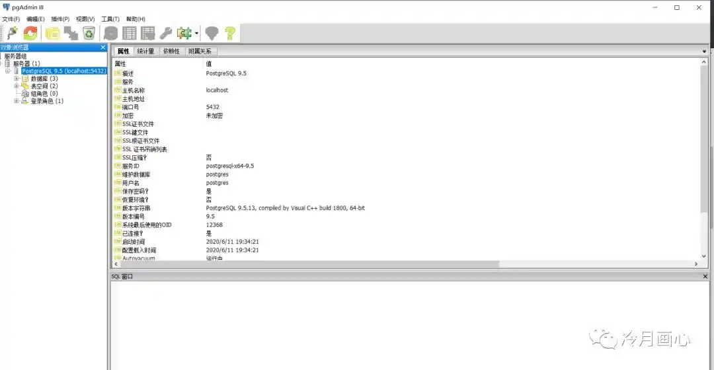Switch to the 依赖性 tab

pos(171,51)
